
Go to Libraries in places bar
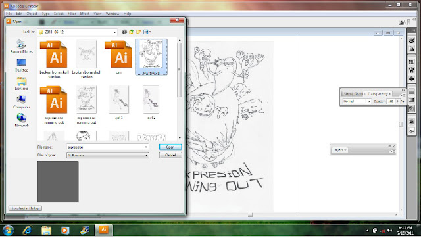click(22, 83)
